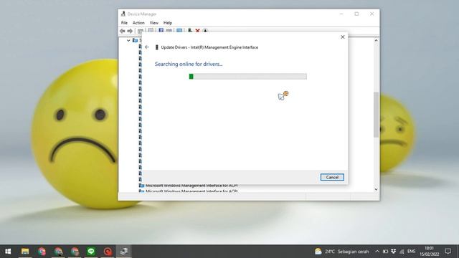Open the Help menu

coord(168,23)
